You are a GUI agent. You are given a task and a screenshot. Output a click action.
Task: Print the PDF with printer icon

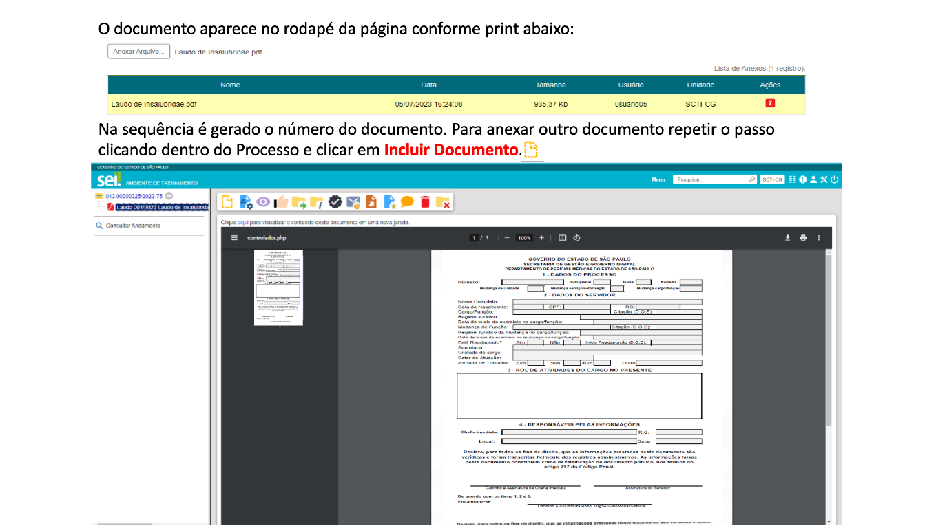coord(803,238)
